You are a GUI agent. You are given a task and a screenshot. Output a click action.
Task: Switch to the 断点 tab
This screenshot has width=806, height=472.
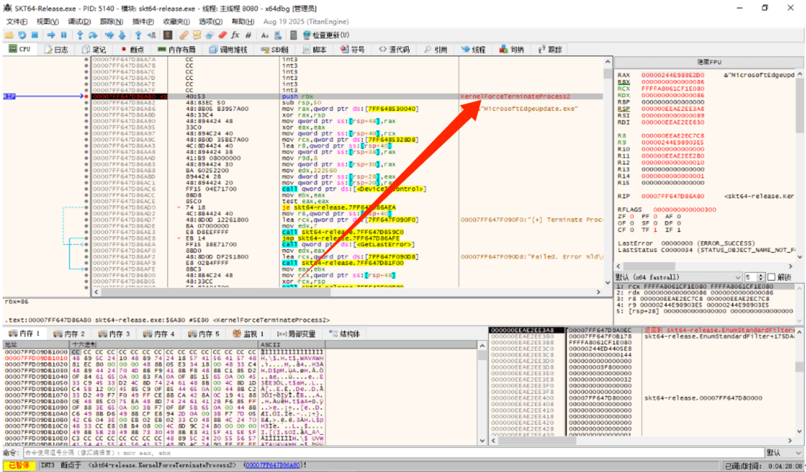[133, 50]
